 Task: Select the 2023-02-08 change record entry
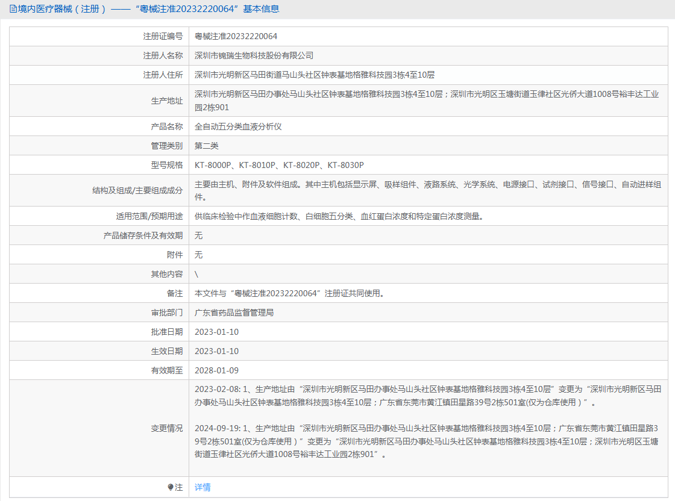(x=428, y=396)
